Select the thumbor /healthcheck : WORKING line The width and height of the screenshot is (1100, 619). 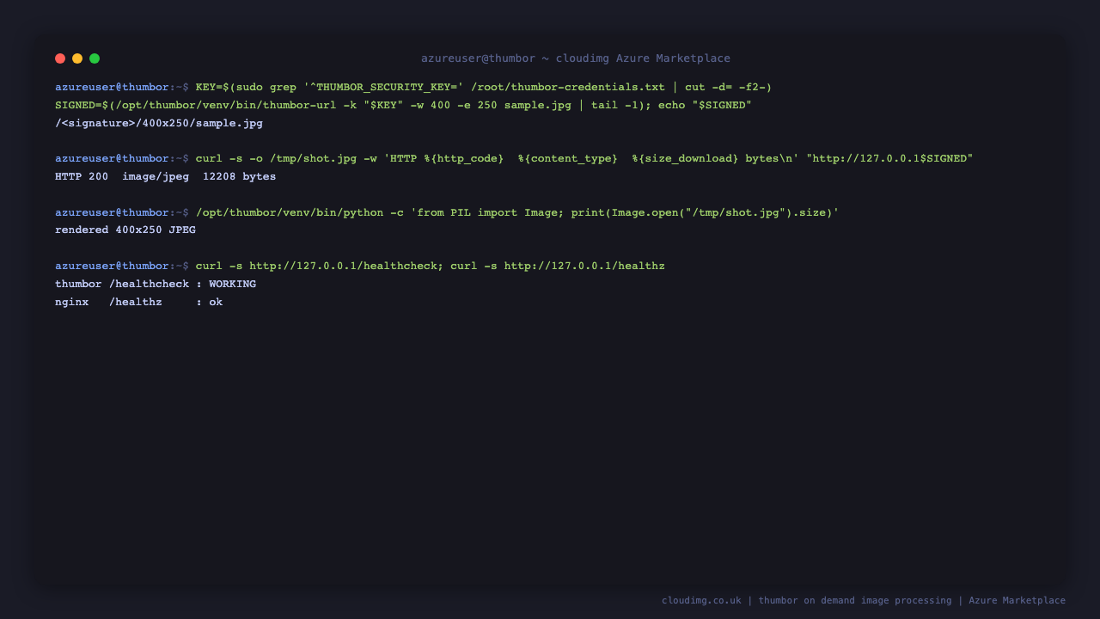click(156, 285)
